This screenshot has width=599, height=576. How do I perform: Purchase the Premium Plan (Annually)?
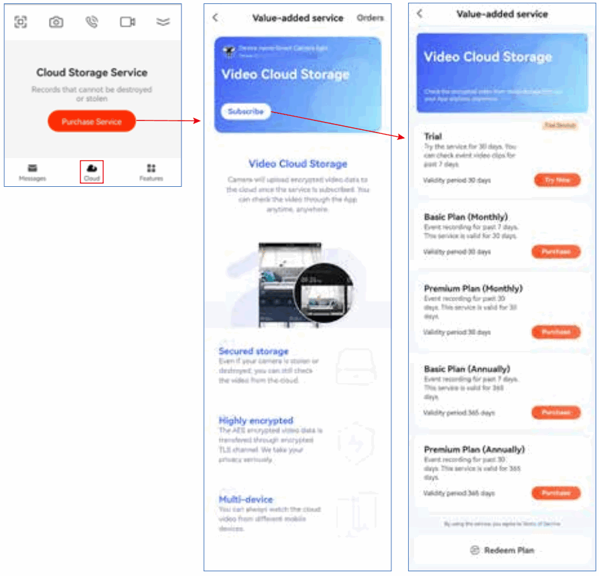556,493
